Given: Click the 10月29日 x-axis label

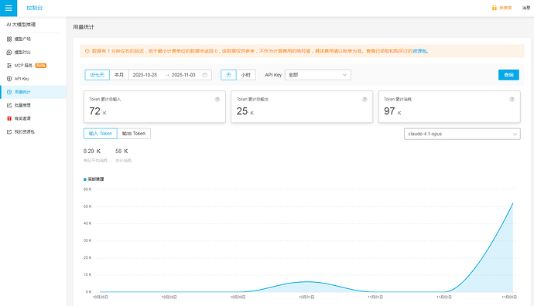Looking at the screenshot, I should (169, 297).
